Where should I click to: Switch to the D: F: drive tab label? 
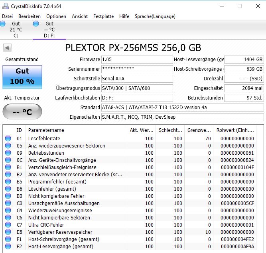click(49, 36)
